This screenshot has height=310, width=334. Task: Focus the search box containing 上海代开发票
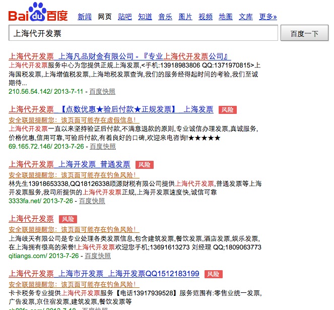click(143, 33)
